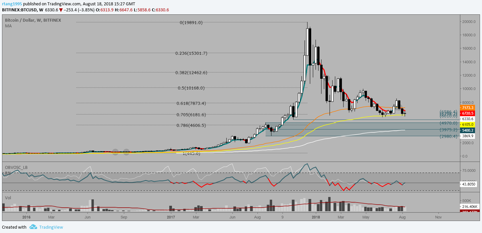Screen dimensions: 482x233
Task: Click the MA indicator label
Action: click(8, 26)
